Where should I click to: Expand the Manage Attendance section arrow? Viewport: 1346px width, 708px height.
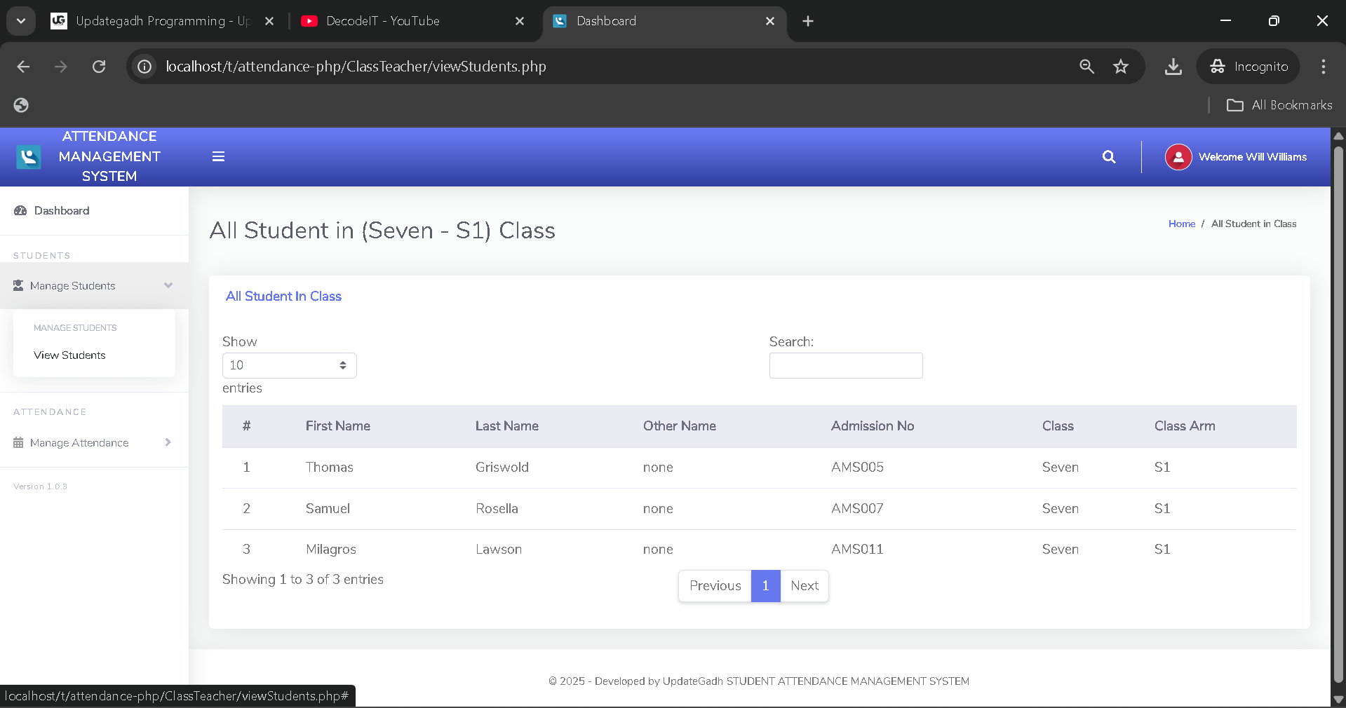click(167, 442)
